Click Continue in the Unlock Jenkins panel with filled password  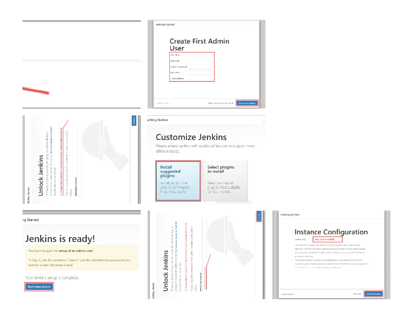pos(259,216)
